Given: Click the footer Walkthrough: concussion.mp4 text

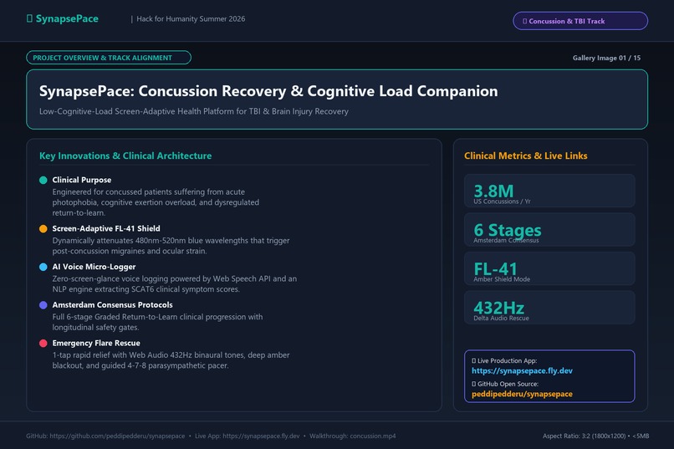Looking at the screenshot, I should click(x=353, y=436).
